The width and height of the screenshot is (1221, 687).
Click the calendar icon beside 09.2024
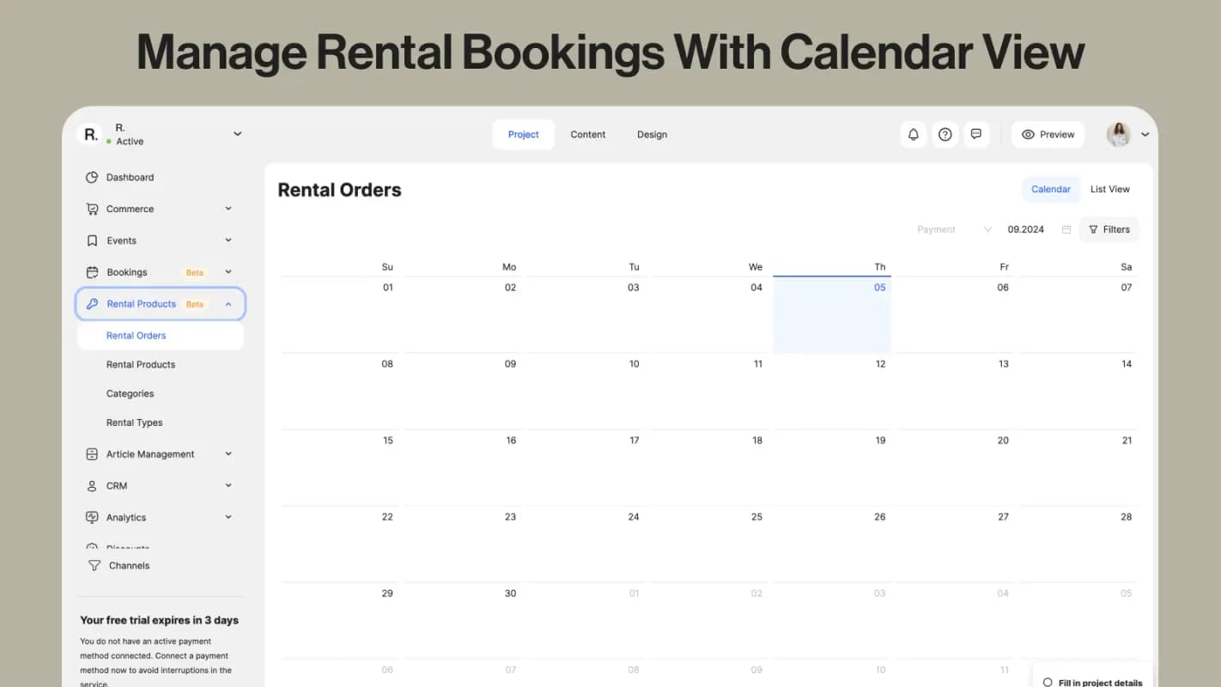tap(1066, 230)
